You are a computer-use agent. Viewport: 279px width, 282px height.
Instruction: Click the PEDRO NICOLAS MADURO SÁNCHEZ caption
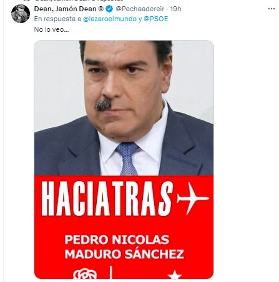click(124, 247)
